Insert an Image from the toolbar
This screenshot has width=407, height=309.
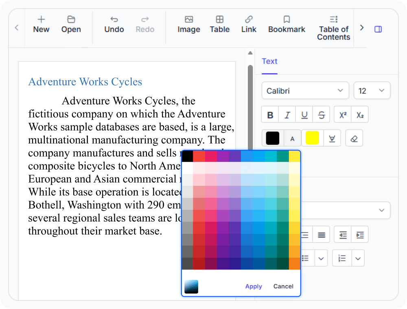click(x=189, y=24)
